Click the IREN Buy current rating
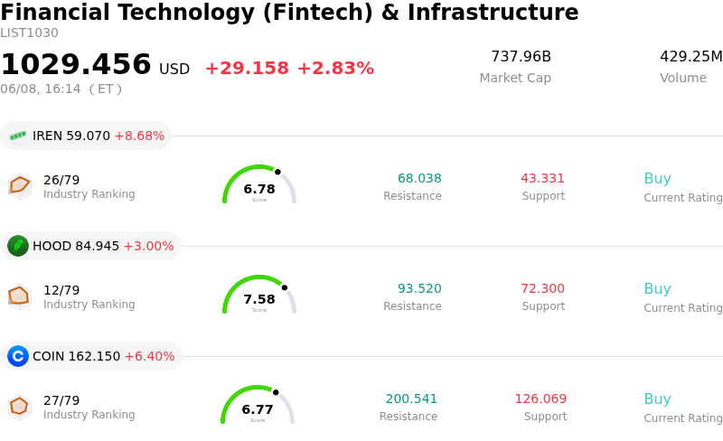The width and height of the screenshot is (723, 441). (x=658, y=179)
